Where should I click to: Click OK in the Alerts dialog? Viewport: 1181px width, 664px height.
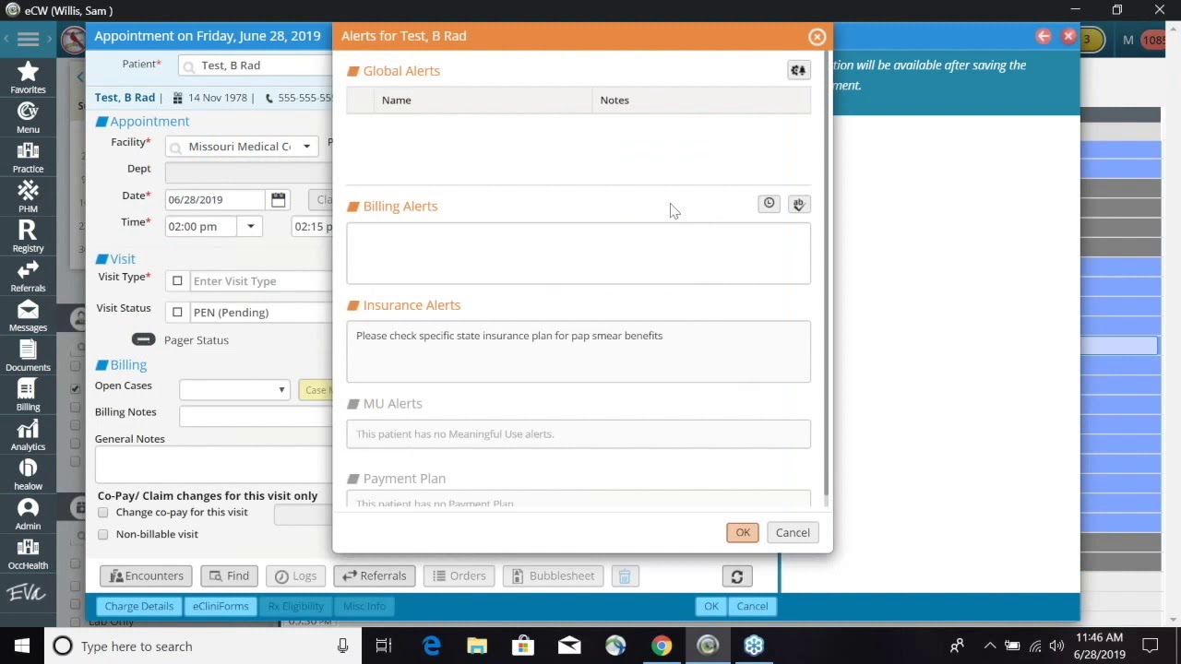743,532
